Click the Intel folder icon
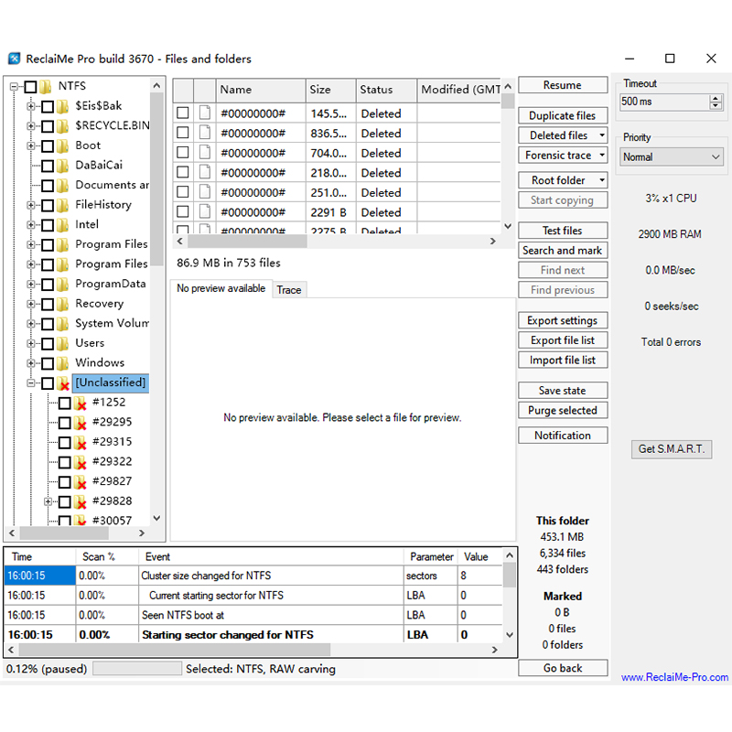This screenshot has height=732, width=732. point(62,225)
